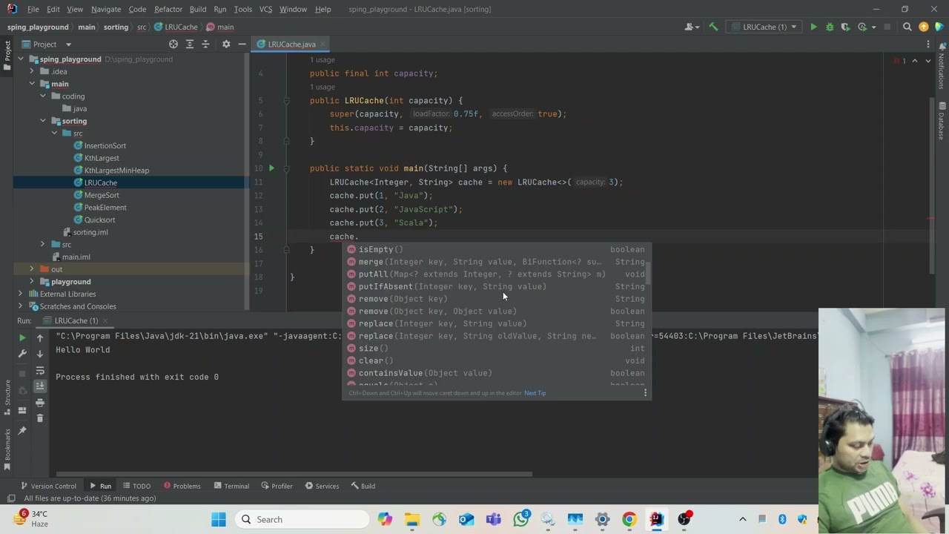Restore layout icon in Run panel
This screenshot has width=949, height=534.
22,410
